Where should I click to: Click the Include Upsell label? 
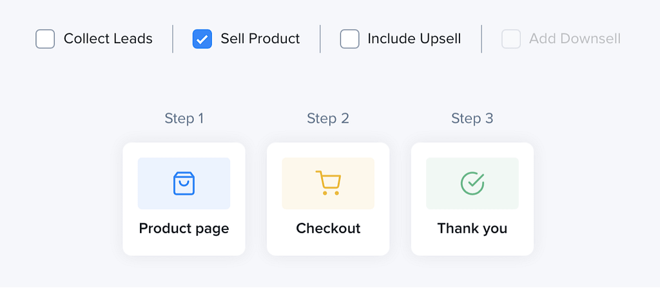tap(414, 39)
